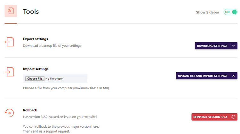This screenshot has width=240, height=134.
Task: Collapse the Upload File chevron arrow
Action: [234, 76]
